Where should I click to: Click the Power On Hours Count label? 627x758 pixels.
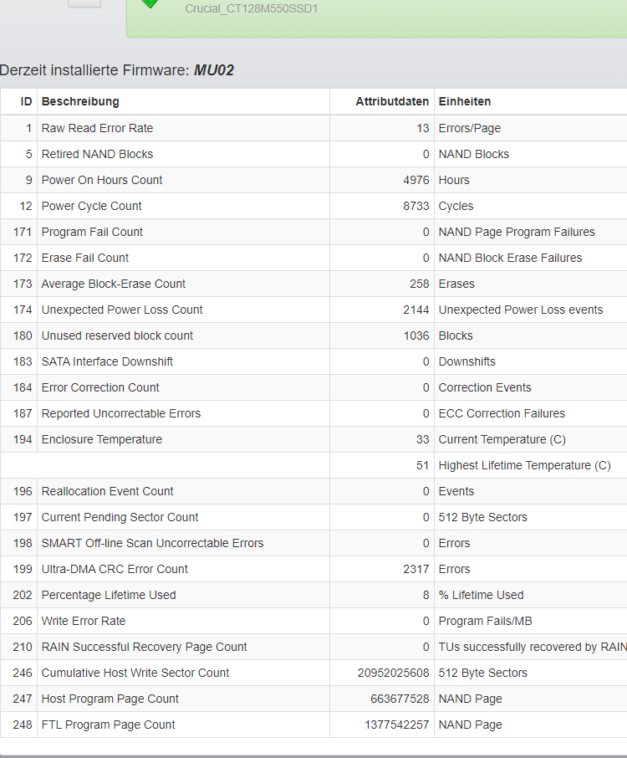click(102, 181)
